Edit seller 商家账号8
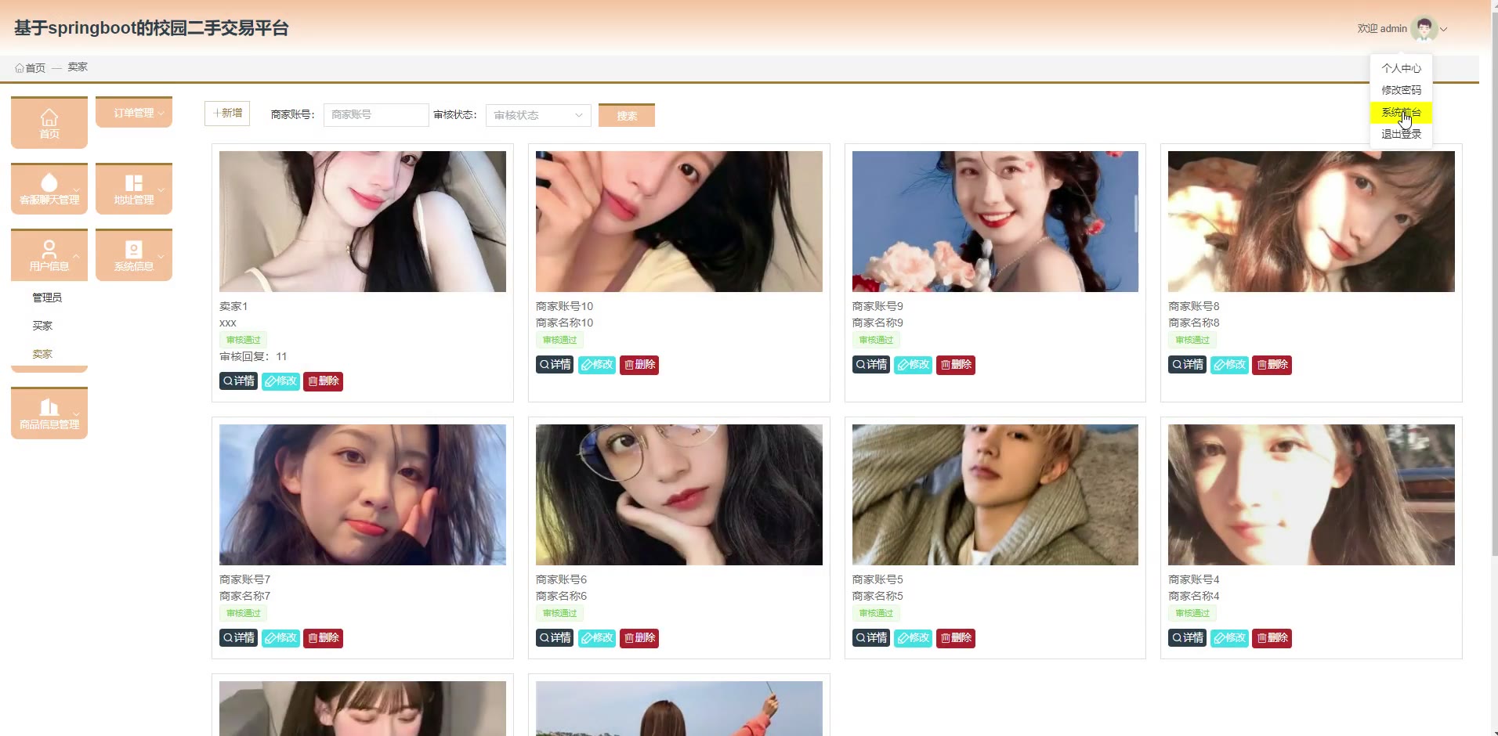This screenshot has width=1498, height=736. [x=1229, y=365]
